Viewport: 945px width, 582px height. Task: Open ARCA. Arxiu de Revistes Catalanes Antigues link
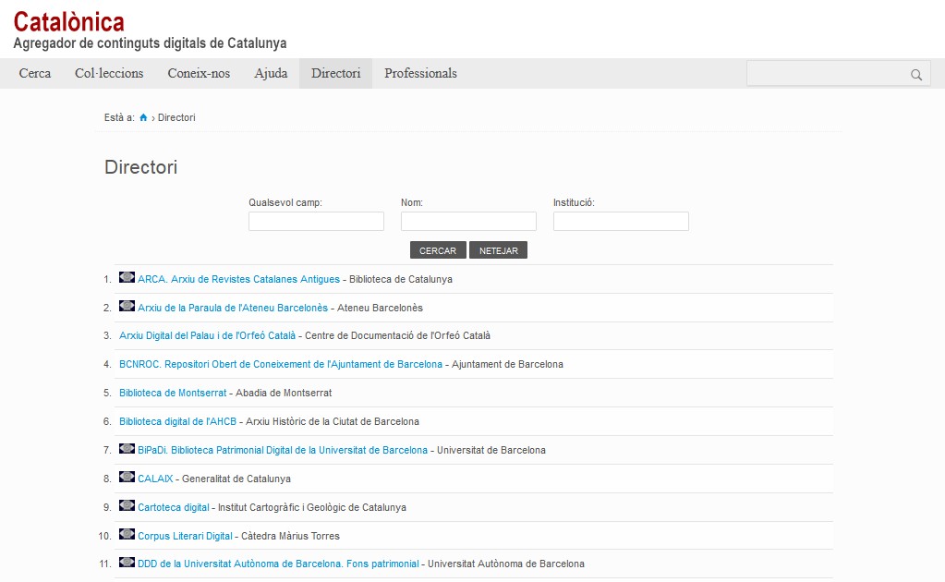238,280
